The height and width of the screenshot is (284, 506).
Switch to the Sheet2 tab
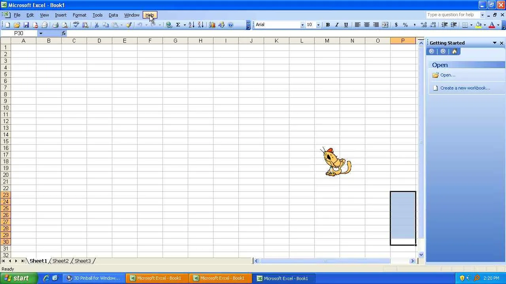[60, 261]
